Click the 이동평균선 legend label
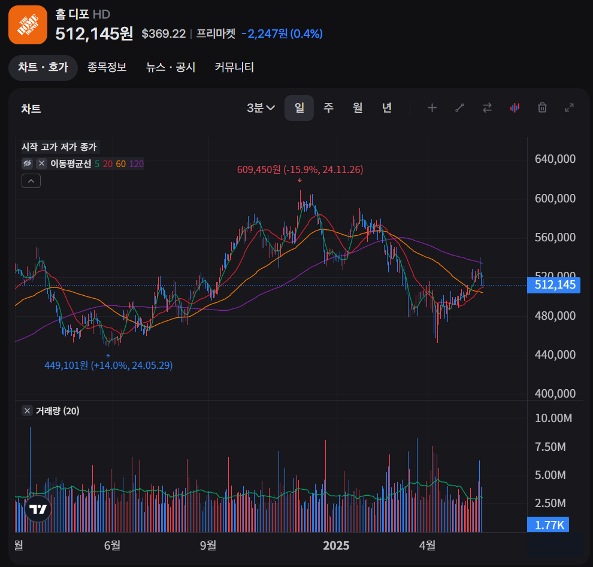 (71, 163)
